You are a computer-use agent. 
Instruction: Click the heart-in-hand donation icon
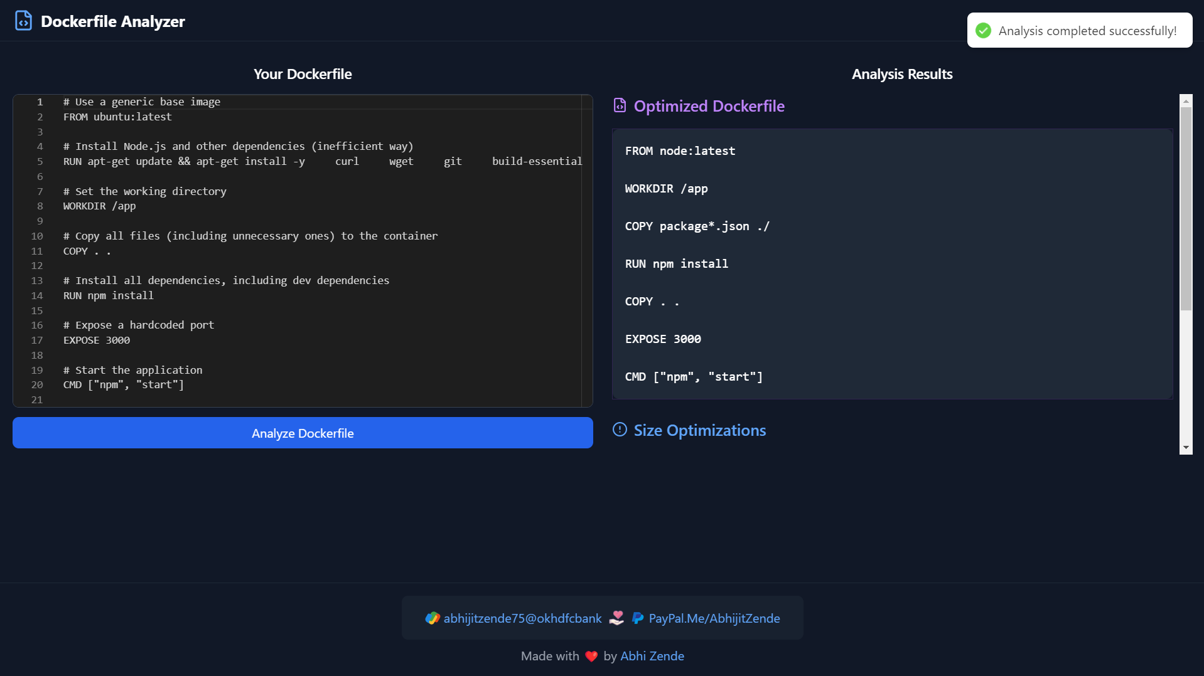coord(616,618)
